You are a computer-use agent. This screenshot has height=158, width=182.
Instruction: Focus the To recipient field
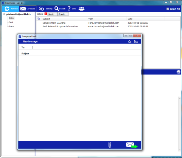coord(86,47)
